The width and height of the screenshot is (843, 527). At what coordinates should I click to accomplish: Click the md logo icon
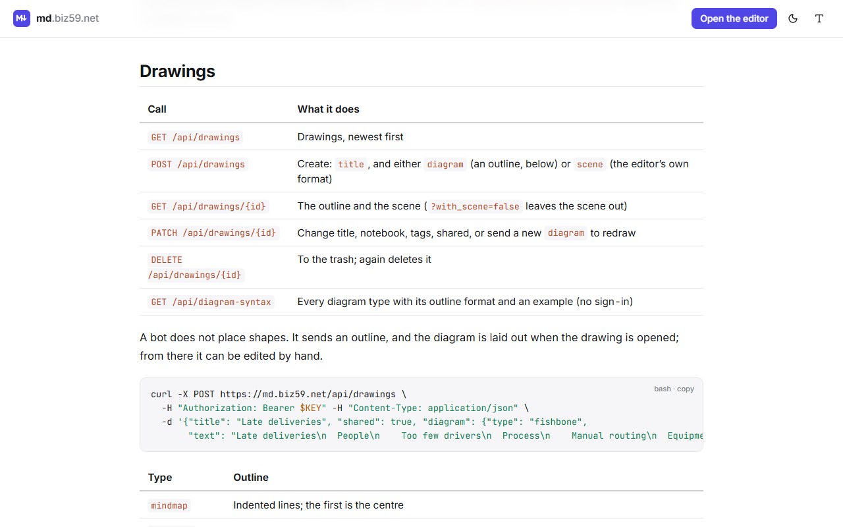tap(22, 18)
